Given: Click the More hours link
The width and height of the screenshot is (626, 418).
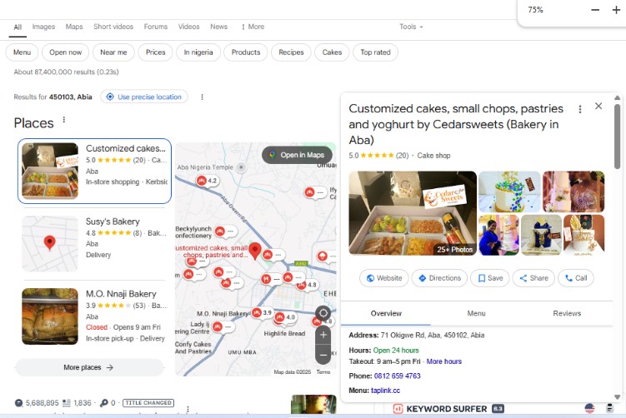Looking at the screenshot, I should pyautogui.click(x=444, y=361).
